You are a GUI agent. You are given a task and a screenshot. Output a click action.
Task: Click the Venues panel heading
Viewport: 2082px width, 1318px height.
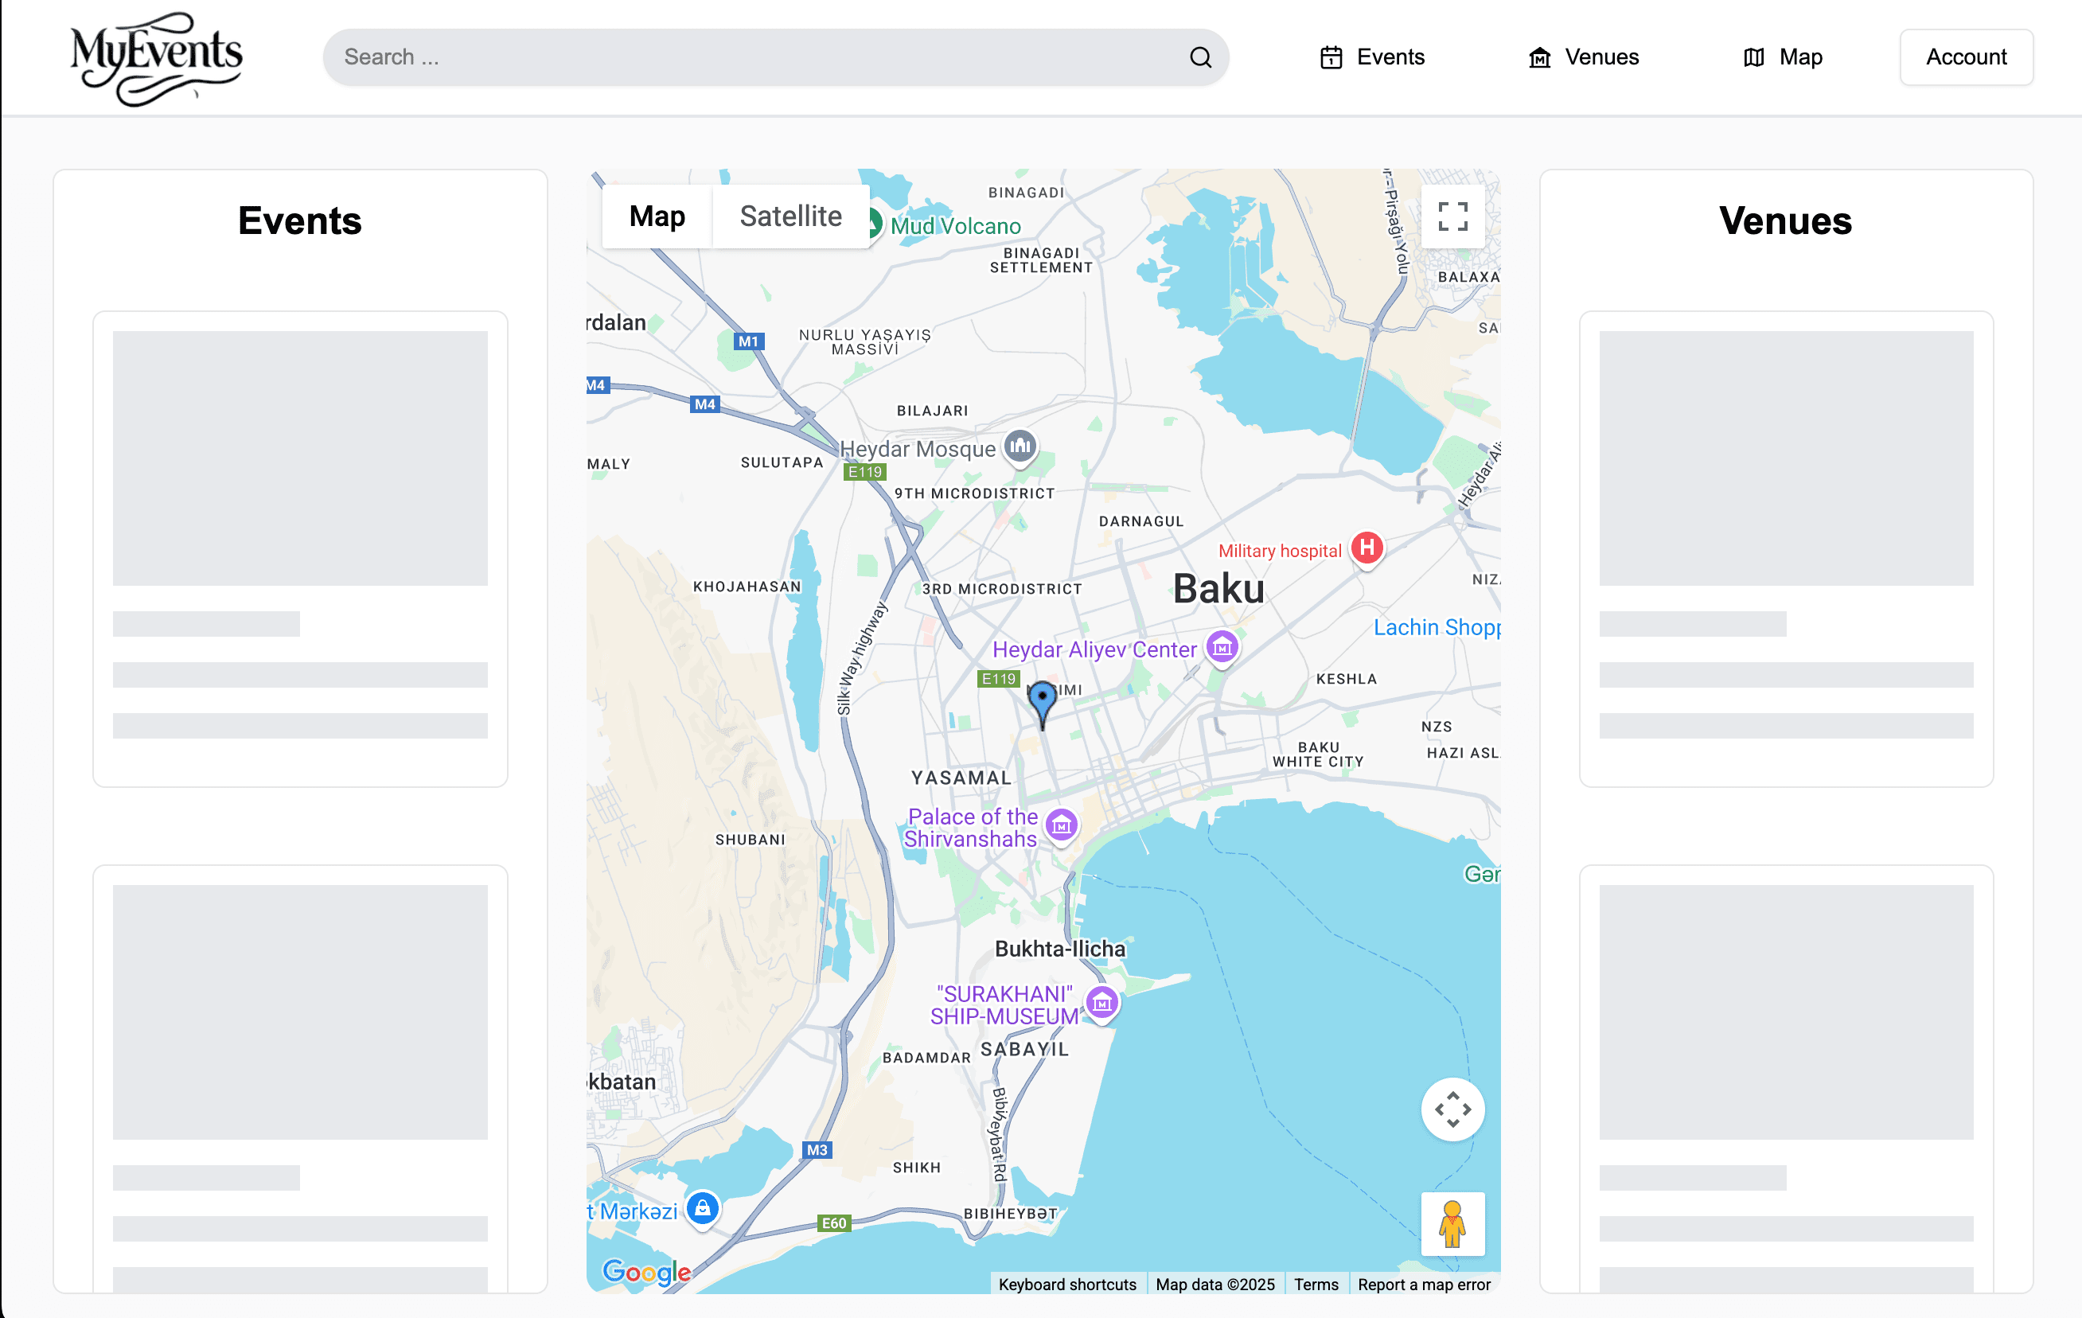1785,220
